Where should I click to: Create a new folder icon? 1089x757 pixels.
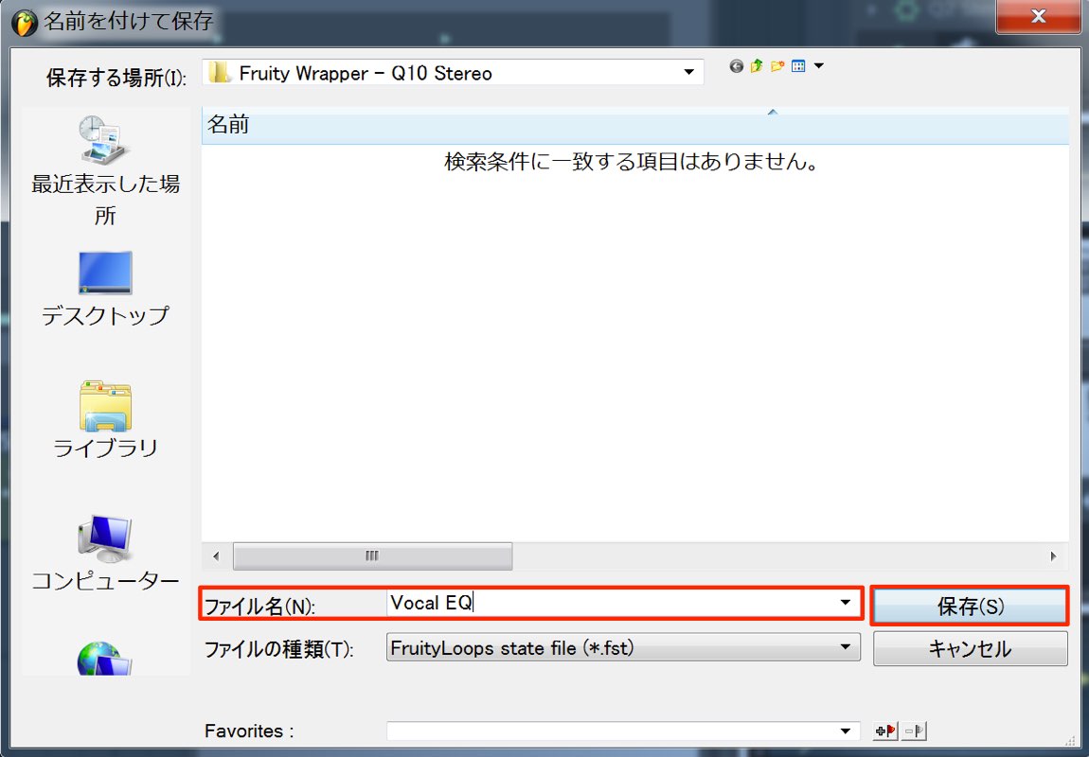(x=777, y=66)
